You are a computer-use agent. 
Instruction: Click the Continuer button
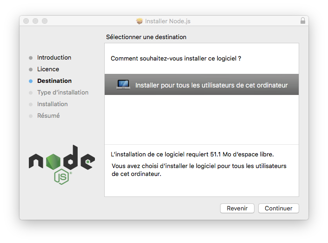tap(278, 208)
